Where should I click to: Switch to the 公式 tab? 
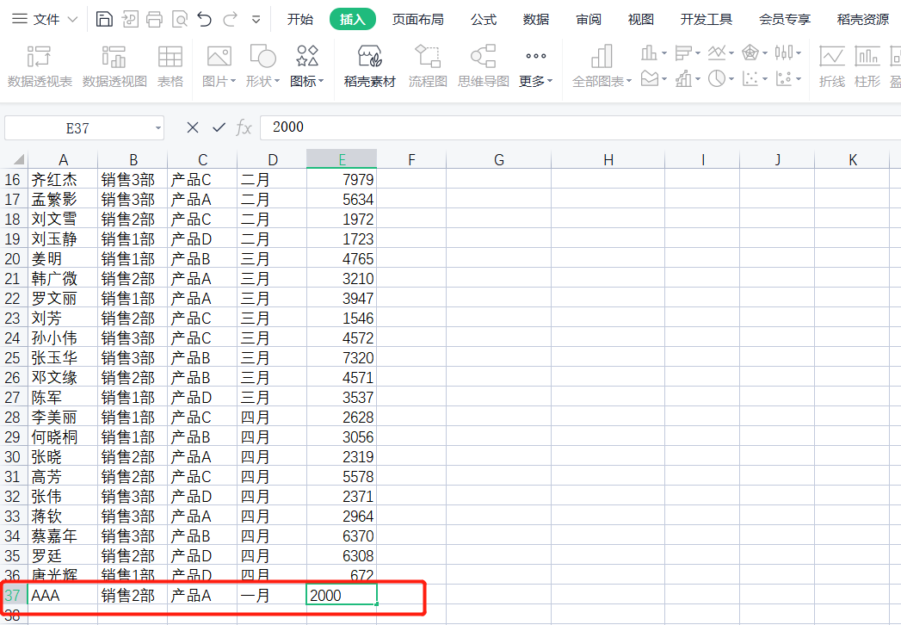click(484, 20)
